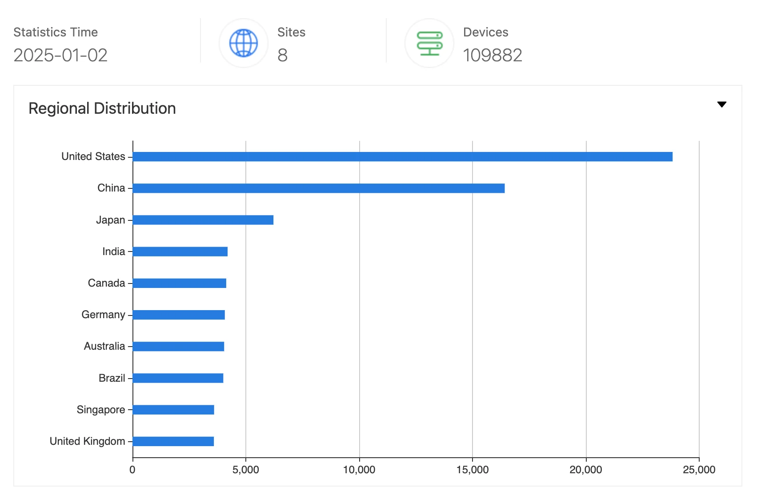This screenshot has width=769, height=495.
Task: Select the Canada bar
Action: click(x=180, y=283)
